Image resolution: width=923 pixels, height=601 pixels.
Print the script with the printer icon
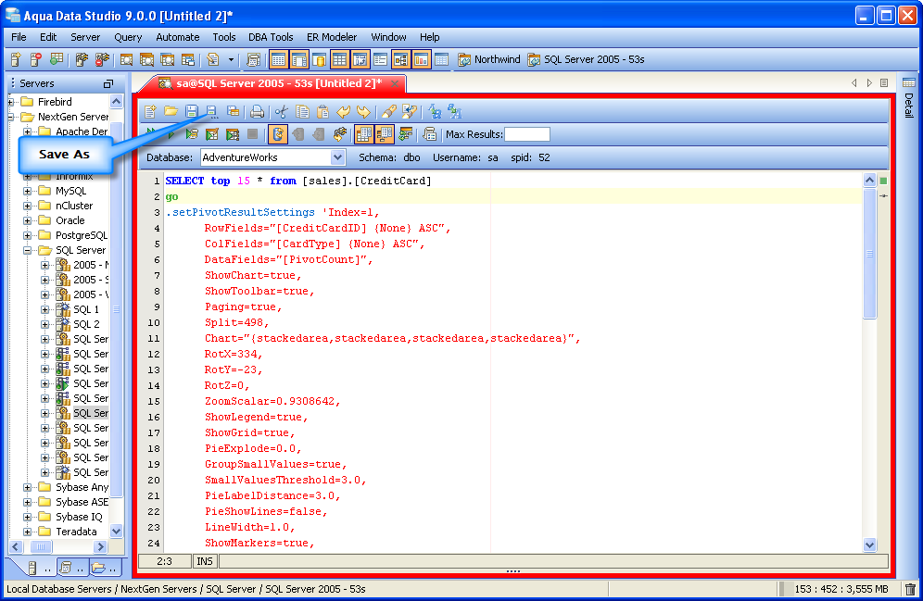click(257, 111)
